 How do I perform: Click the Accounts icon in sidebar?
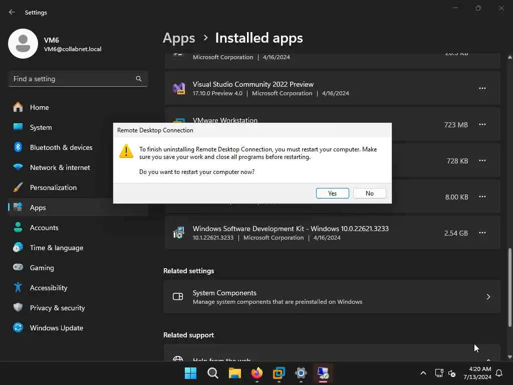[18, 228]
